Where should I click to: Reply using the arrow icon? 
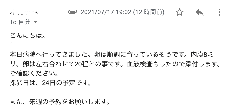tap(200, 12)
